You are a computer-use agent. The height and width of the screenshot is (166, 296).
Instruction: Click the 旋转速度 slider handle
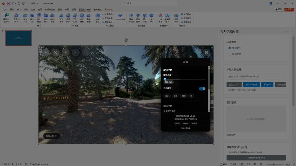(165, 79)
